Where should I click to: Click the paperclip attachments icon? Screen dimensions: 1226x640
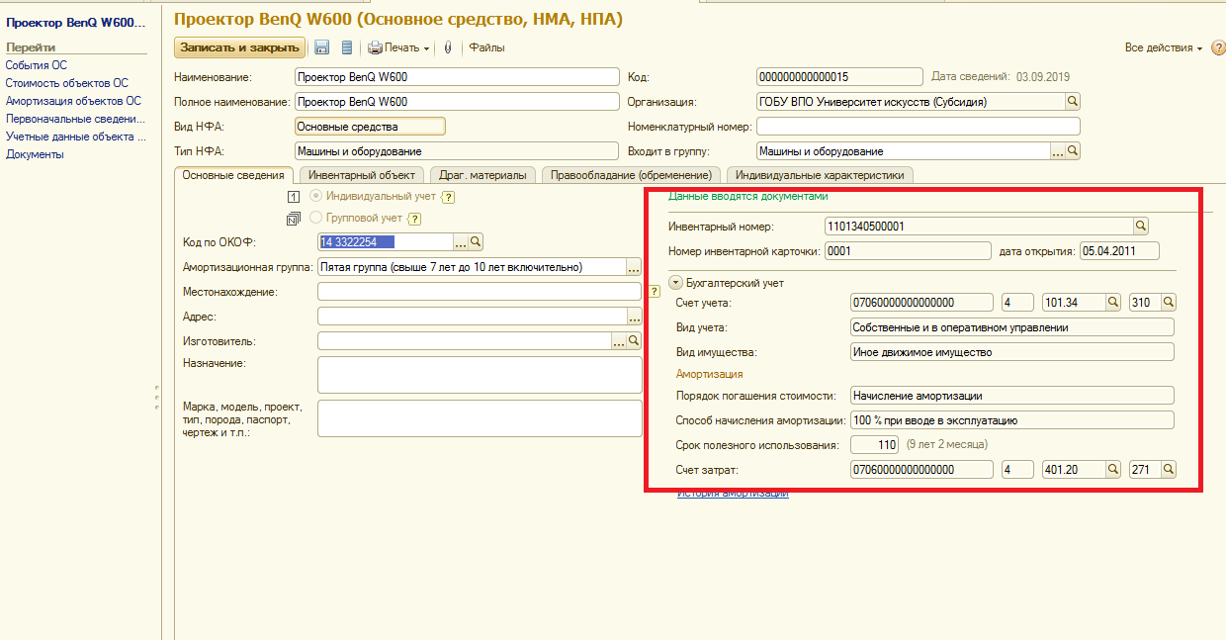[x=448, y=47]
